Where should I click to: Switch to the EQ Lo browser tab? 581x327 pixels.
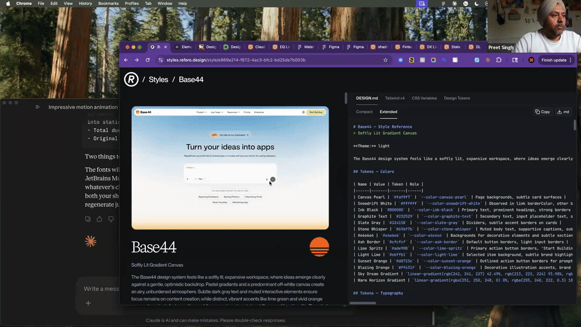[281, 47]
